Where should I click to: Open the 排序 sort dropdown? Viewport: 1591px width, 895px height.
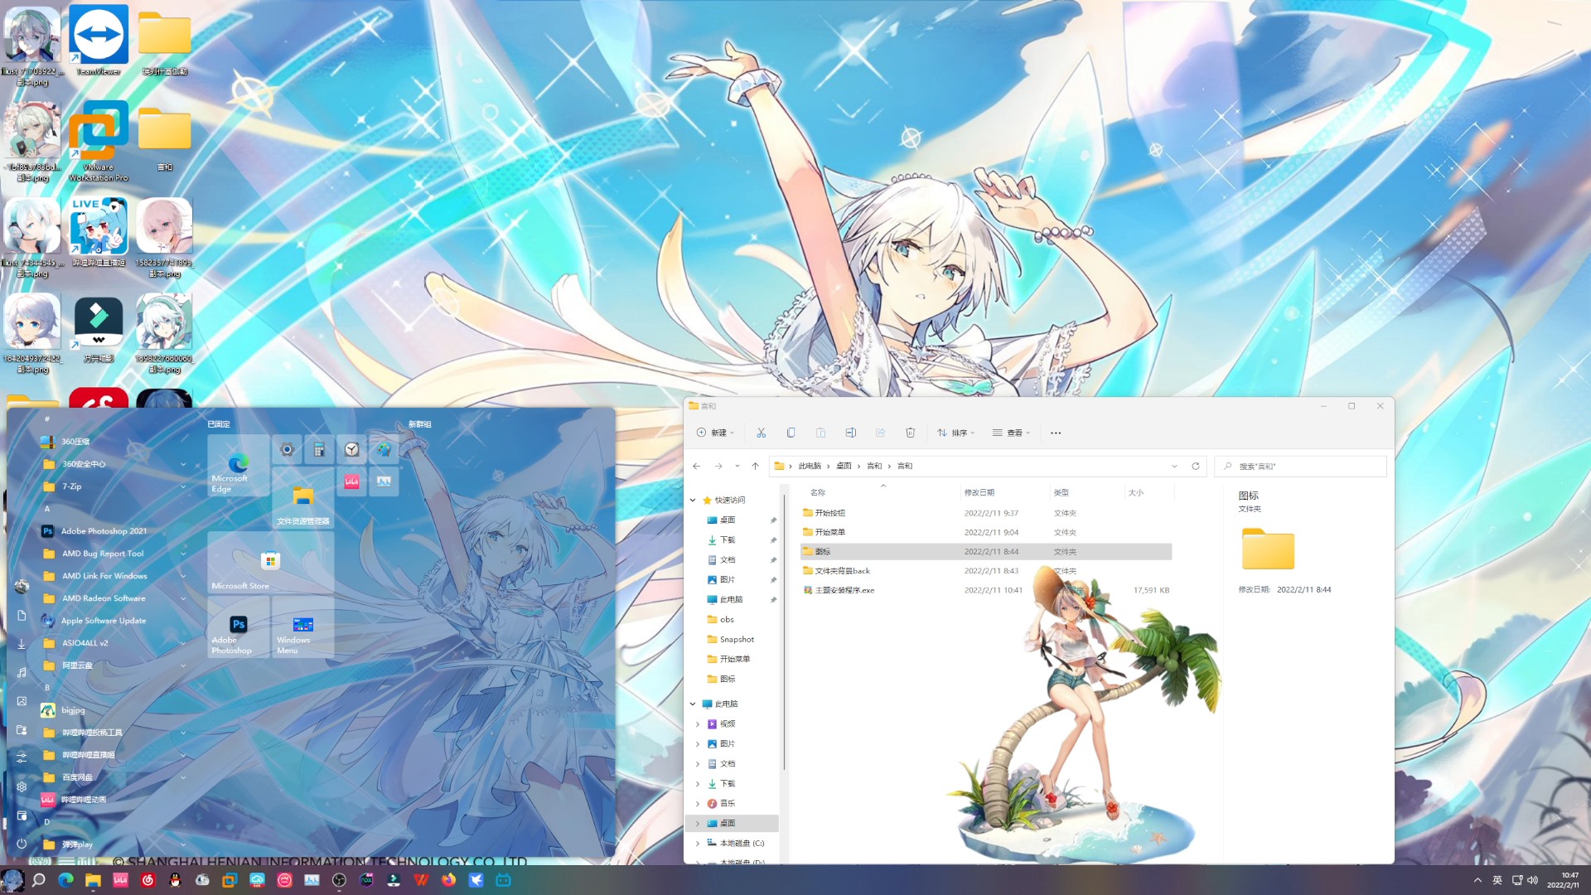[x=956, y=433]
